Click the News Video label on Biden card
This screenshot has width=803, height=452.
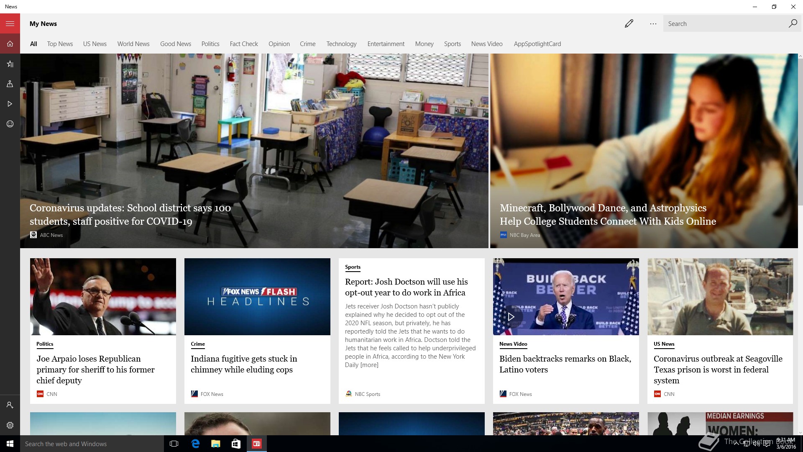click(513, 344)
